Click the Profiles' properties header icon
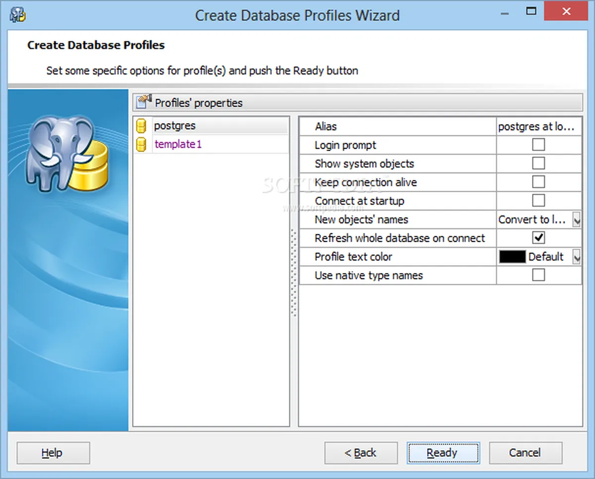This screenshot has height=479, width=595. click(144, 102)
